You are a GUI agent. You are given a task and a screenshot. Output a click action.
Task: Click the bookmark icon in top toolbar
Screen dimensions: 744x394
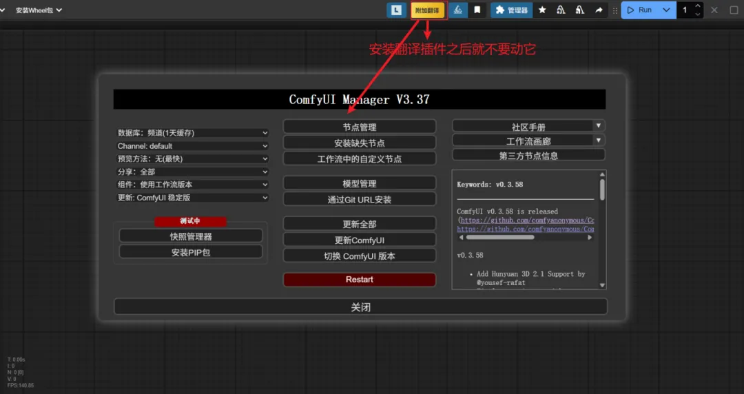pyautogui.click(x=477, y=10)
